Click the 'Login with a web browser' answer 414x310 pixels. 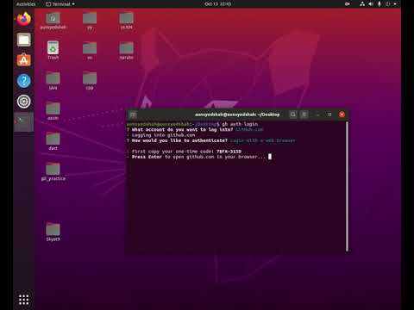point(262,140)
